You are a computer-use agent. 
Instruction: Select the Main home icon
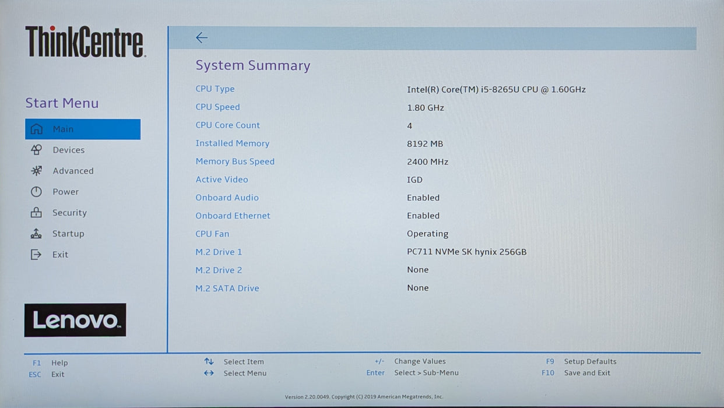pos(36,129)
